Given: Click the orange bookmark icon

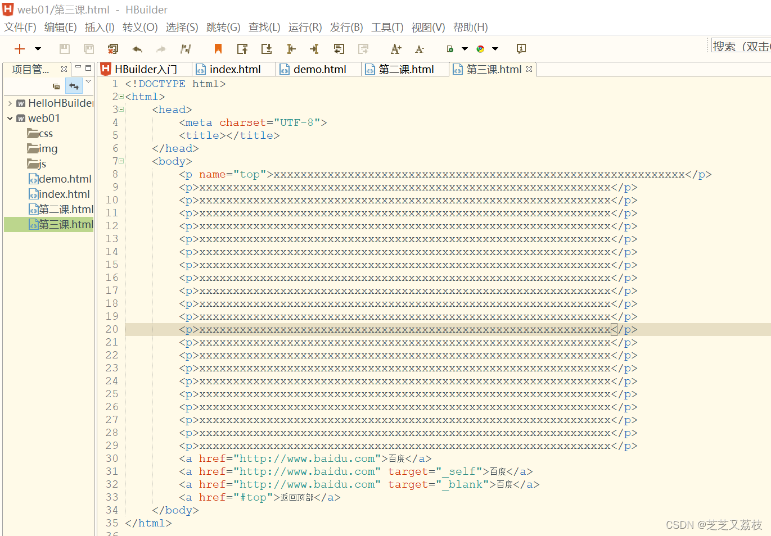Looking at the screenshot, I should tap(218, 49).
